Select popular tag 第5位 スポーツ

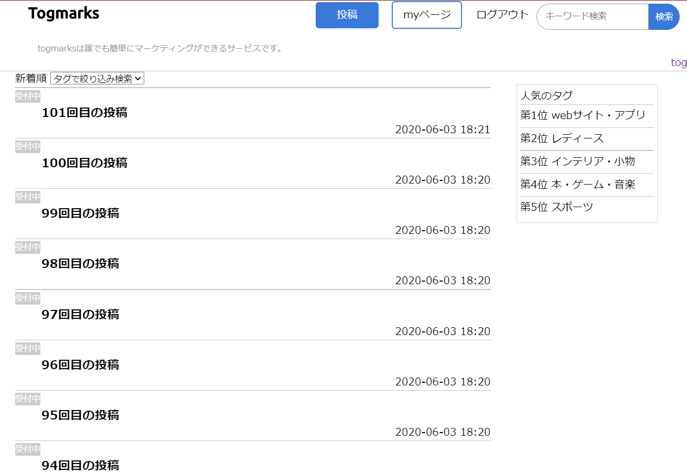pos(557,207)
